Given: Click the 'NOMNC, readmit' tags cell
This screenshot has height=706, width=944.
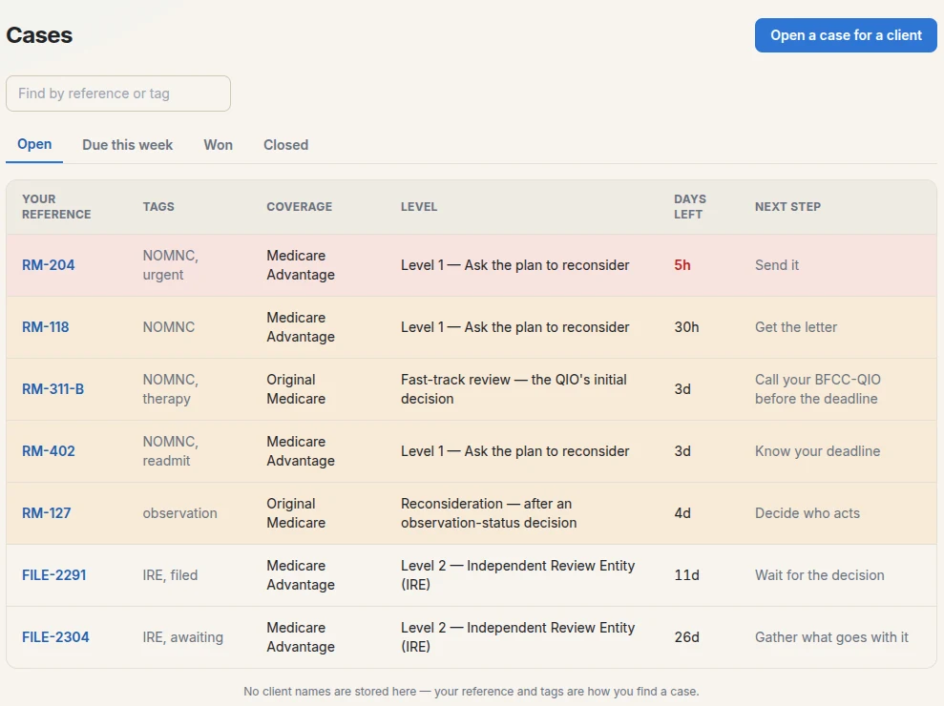Looking at the screenshot, I should (170, 451).
